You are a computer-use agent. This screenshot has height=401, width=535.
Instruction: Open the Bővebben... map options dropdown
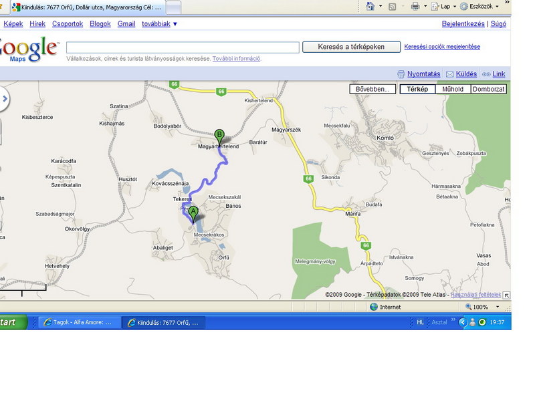[372, 89]
